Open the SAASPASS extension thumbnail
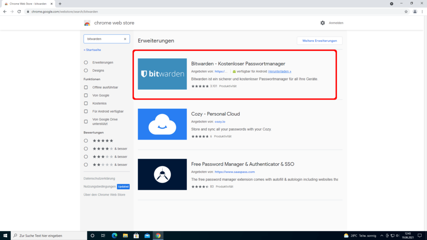Viewport: 427px width, 240px height. pyautogui.click(x=162, y=175)
